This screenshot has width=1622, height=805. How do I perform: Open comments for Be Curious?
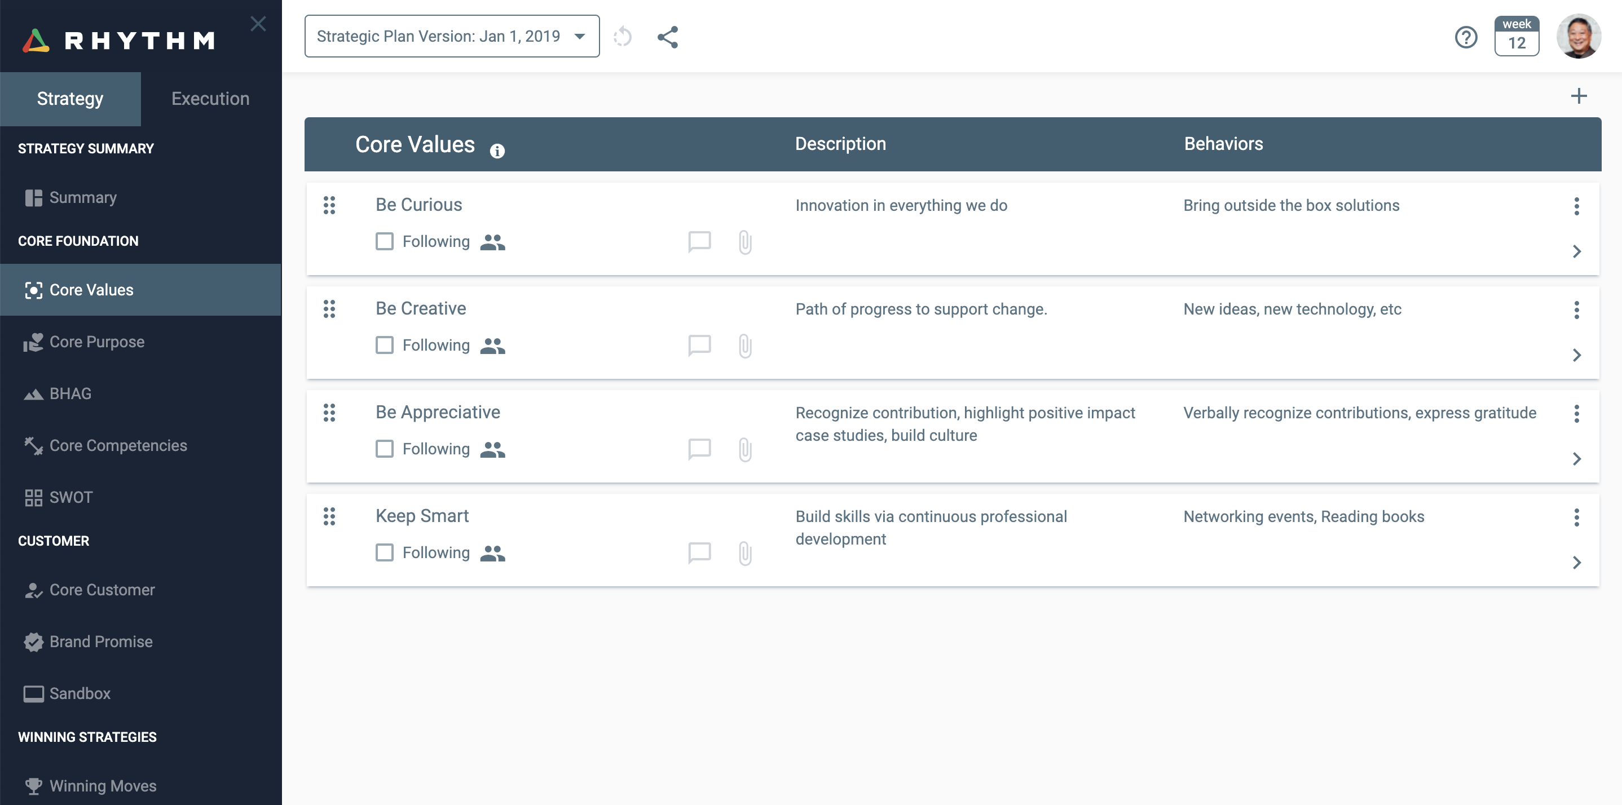tap(699, 242)
